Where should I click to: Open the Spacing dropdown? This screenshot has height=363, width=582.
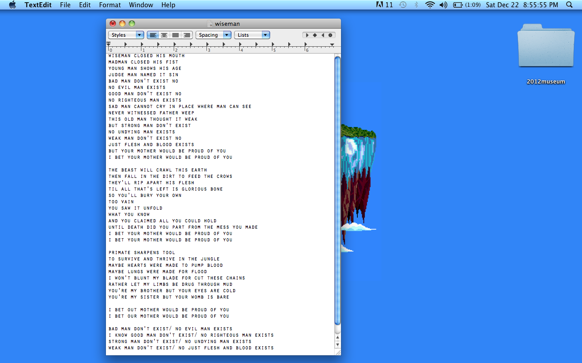[213, 34]
